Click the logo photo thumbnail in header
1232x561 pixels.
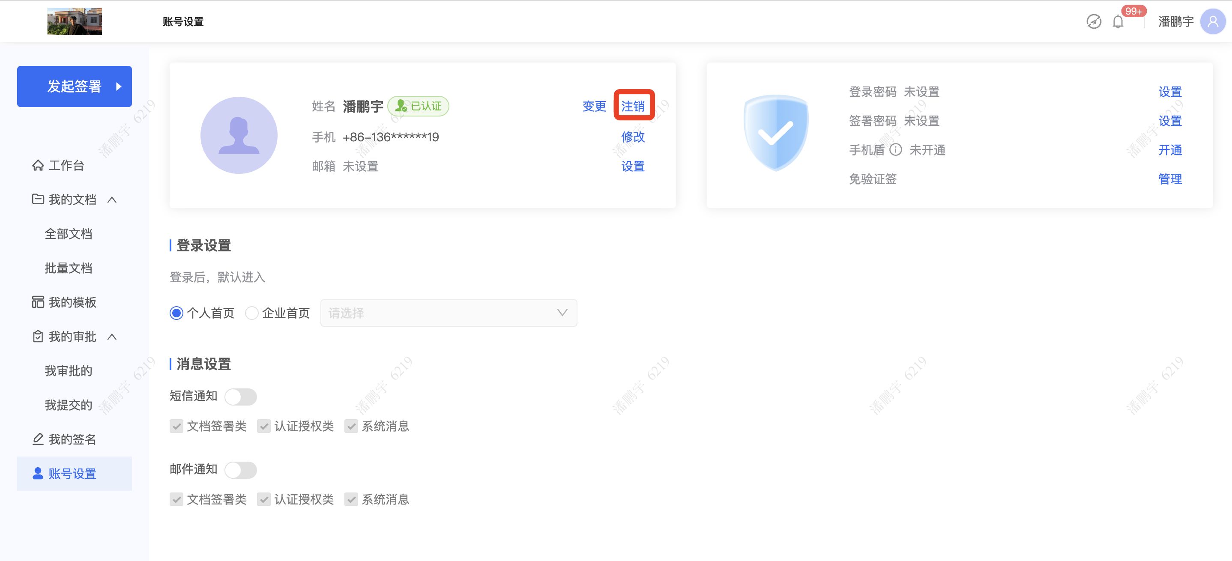coord(75,21)
